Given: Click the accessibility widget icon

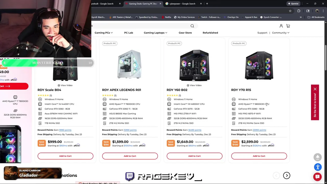Looking at the screenshot, I should 318,167.
